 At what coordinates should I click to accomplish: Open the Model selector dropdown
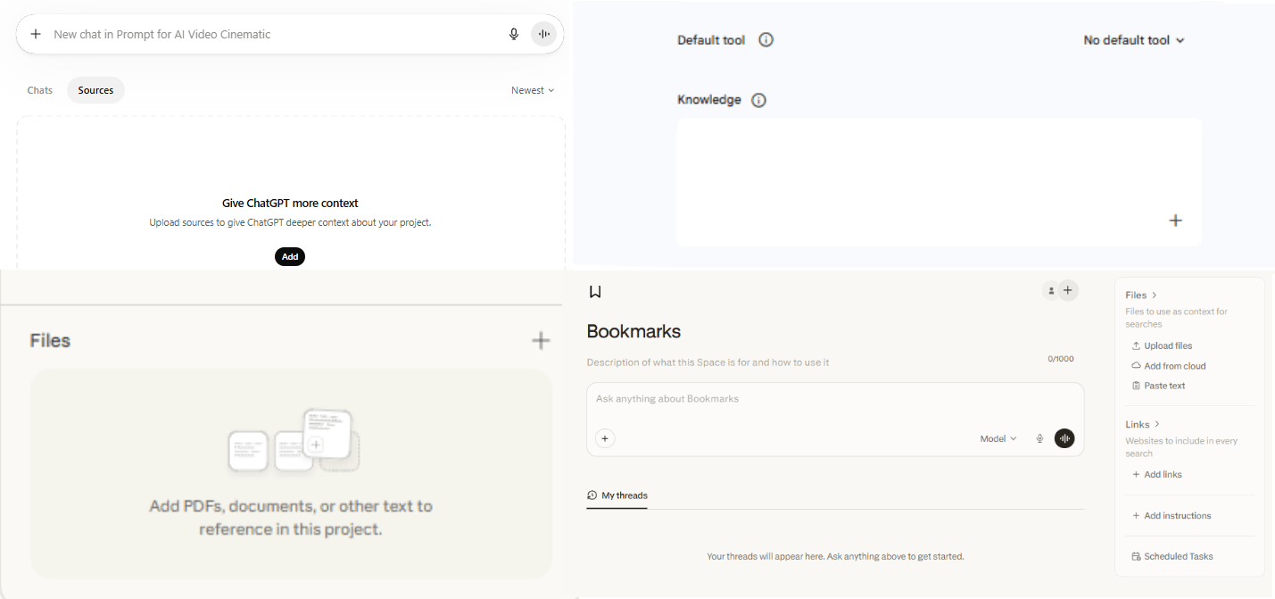(998, 438)
